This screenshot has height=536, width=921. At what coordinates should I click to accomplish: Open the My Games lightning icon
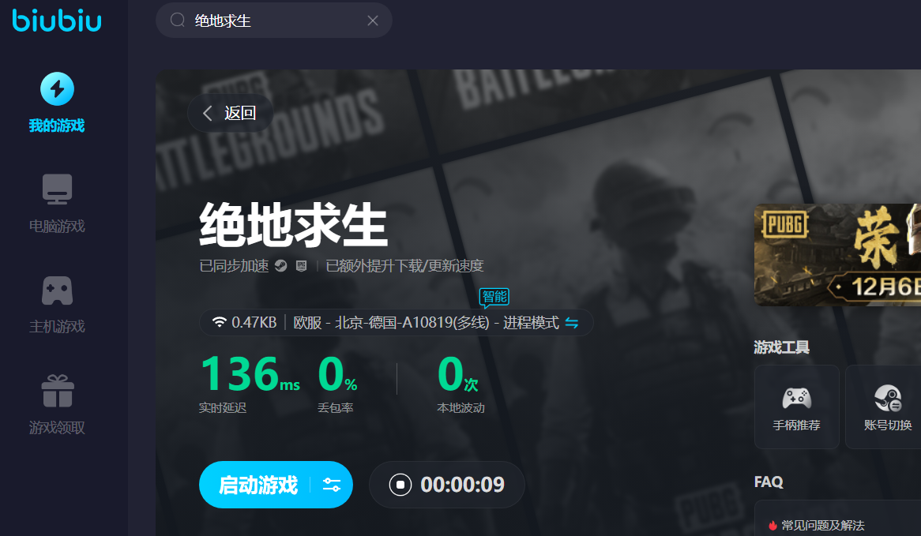point(57,89)
